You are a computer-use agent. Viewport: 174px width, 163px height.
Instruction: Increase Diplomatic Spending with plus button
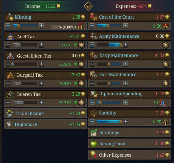[125, 103]
